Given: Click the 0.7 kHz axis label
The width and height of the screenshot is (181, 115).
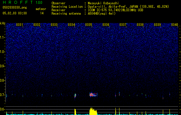Looking at the screenshot, I should pyautogui.click(x=2, y=95).
